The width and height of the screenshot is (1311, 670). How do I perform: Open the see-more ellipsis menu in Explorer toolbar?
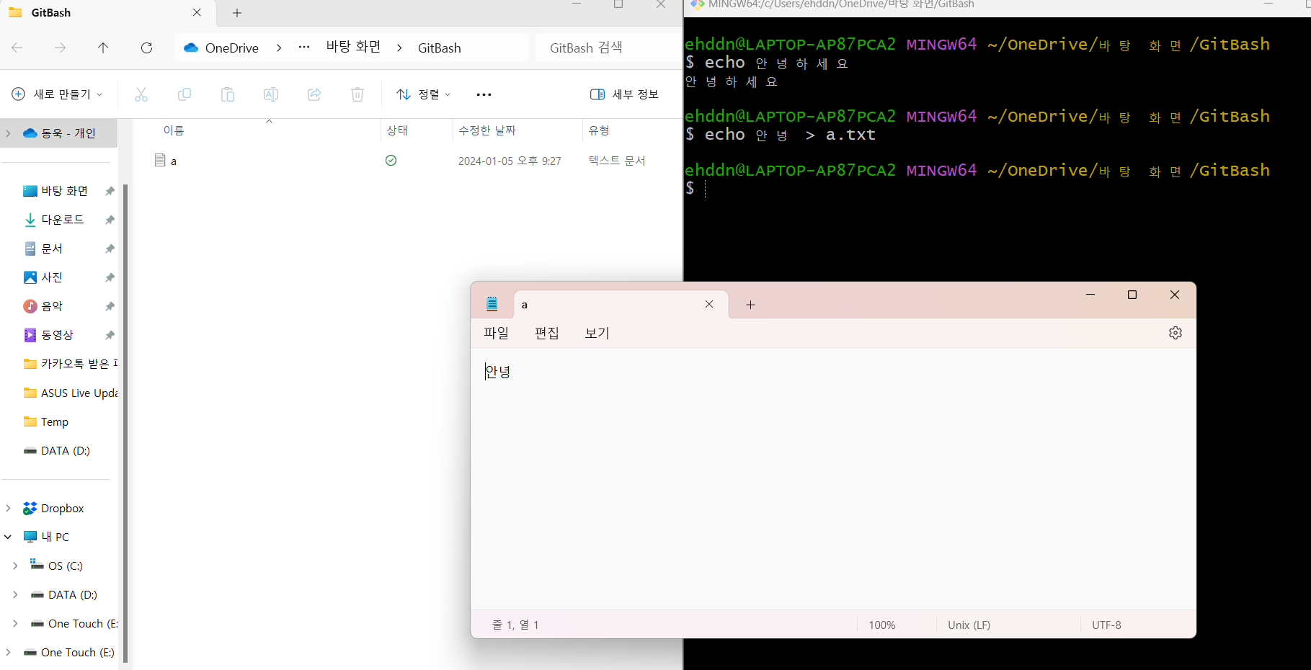point(484,94)
